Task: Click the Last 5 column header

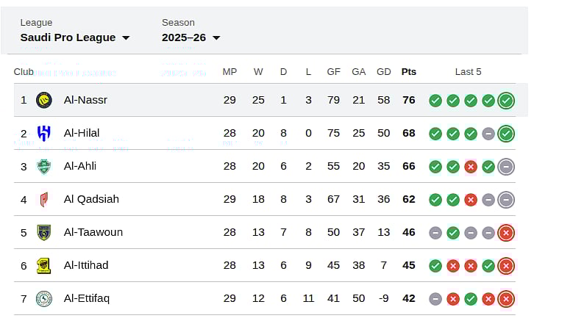Action: [x=469, y=72]
